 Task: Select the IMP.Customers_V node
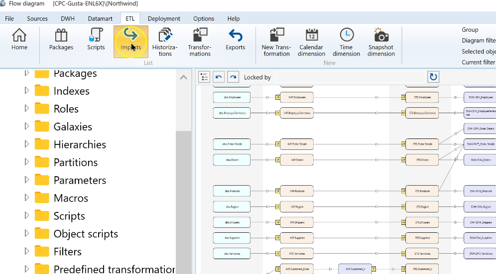pyautogui.click(x=355, y=269)
